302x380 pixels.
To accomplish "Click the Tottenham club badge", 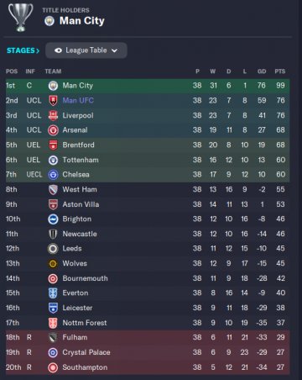I will pos(53,160).
